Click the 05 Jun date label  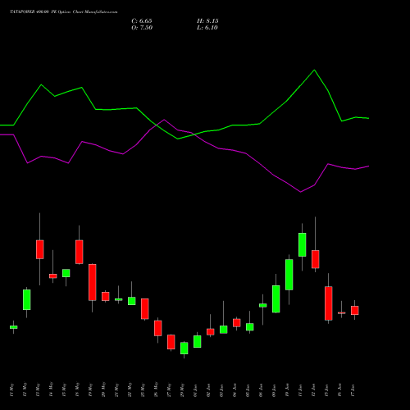pos(248,390)
